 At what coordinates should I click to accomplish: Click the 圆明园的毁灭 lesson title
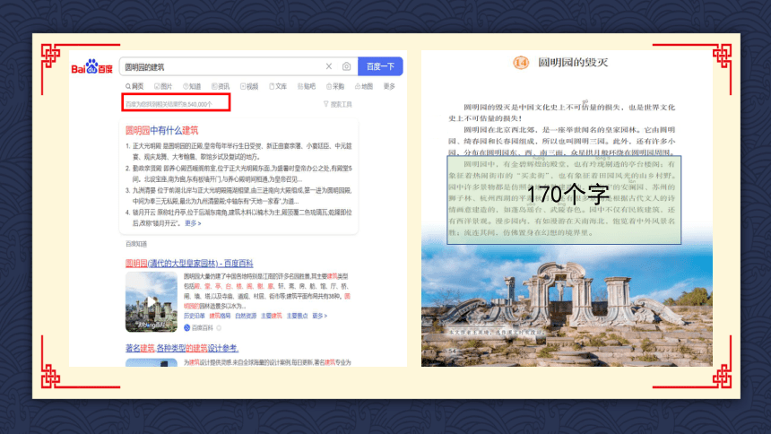573,63
